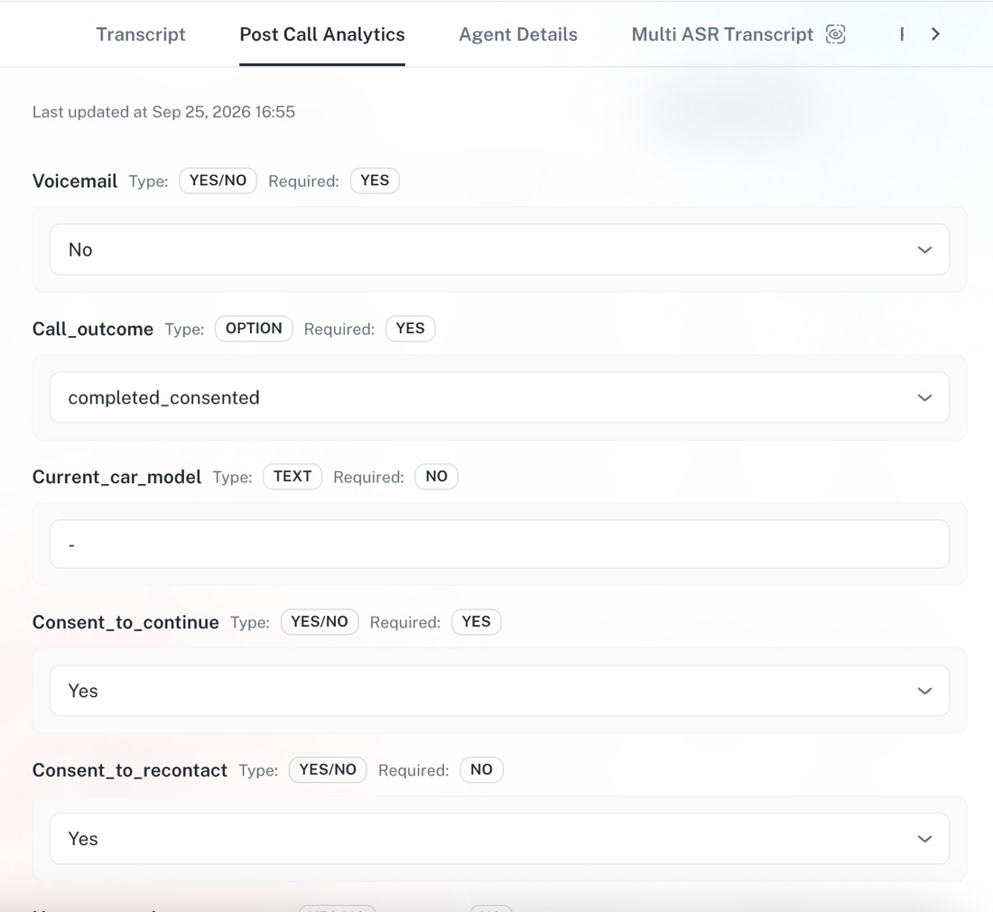Click the Multi ASR Transcript eye-scan icon
This screenshot has width=993, height=912.
[x=835, y=34]
